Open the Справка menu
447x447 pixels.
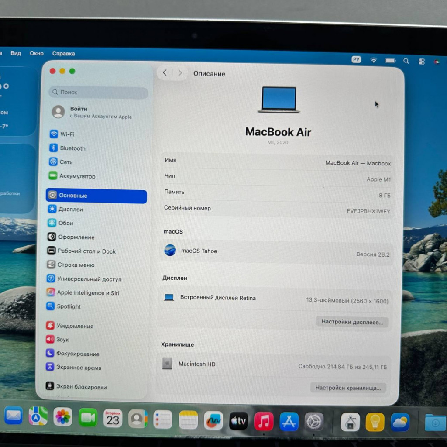pos(63,53)
